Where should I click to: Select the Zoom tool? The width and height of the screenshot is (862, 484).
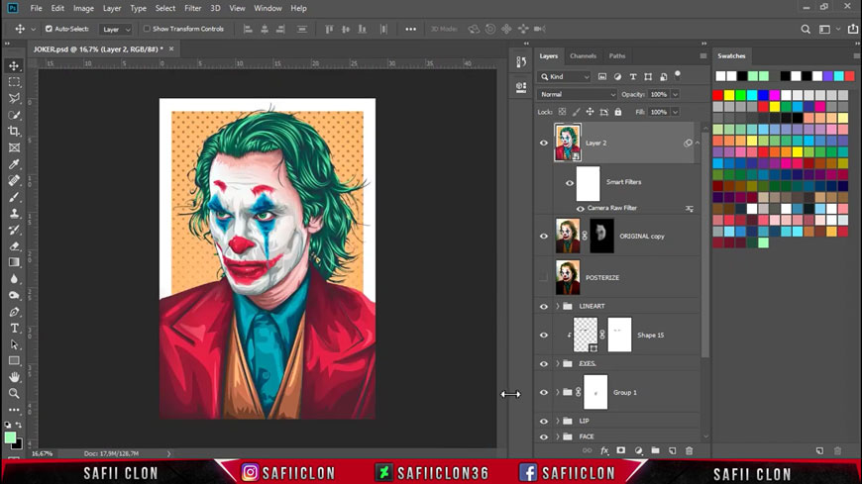pyautogui.click(x=14, y=393)
